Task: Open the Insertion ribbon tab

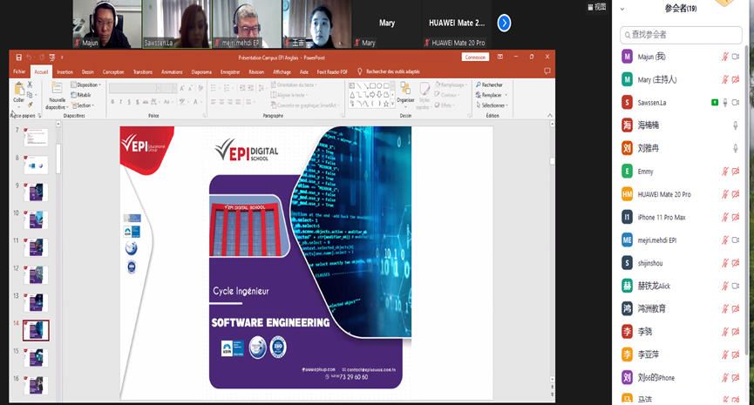Action: (x=65, y=72)
